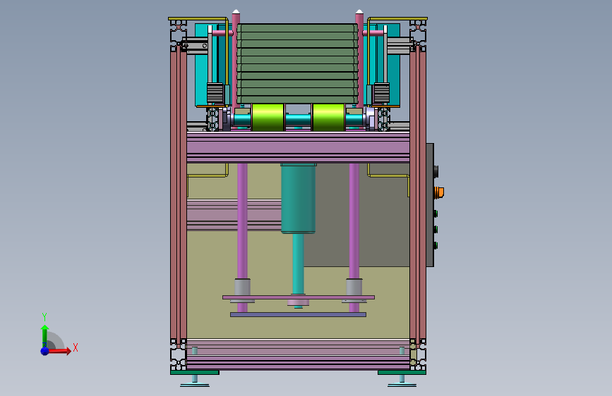Select the stacked dark green trays block

pyautogui.click(x=297, y=64)
